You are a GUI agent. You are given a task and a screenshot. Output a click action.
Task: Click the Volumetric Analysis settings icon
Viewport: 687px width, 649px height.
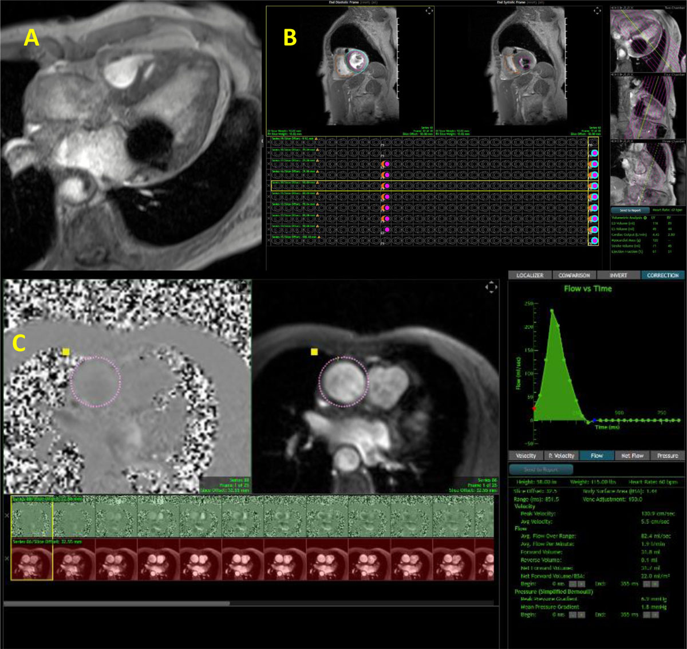point(646,218)
